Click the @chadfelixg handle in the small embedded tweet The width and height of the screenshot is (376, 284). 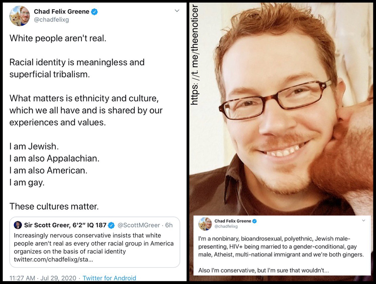pos(226,226)
